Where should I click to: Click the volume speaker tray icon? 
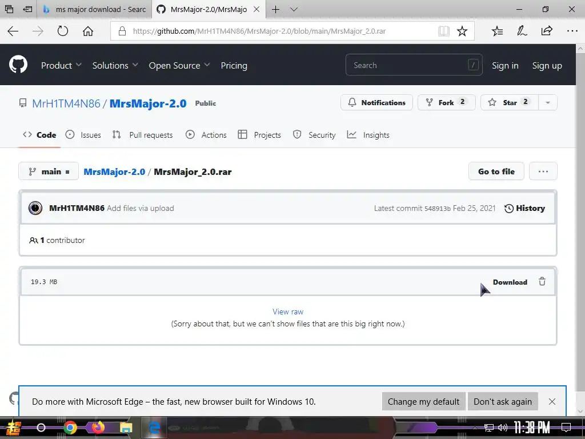pyautogui.click(x=503, y=428)
